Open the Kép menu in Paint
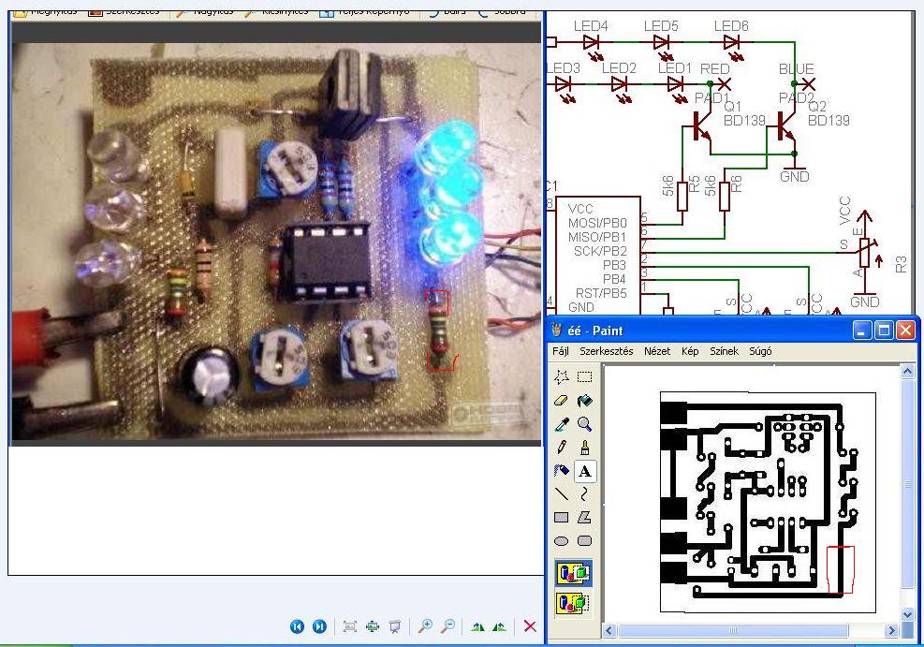Viewport: 924px width, 647px height. pos(690,351)
